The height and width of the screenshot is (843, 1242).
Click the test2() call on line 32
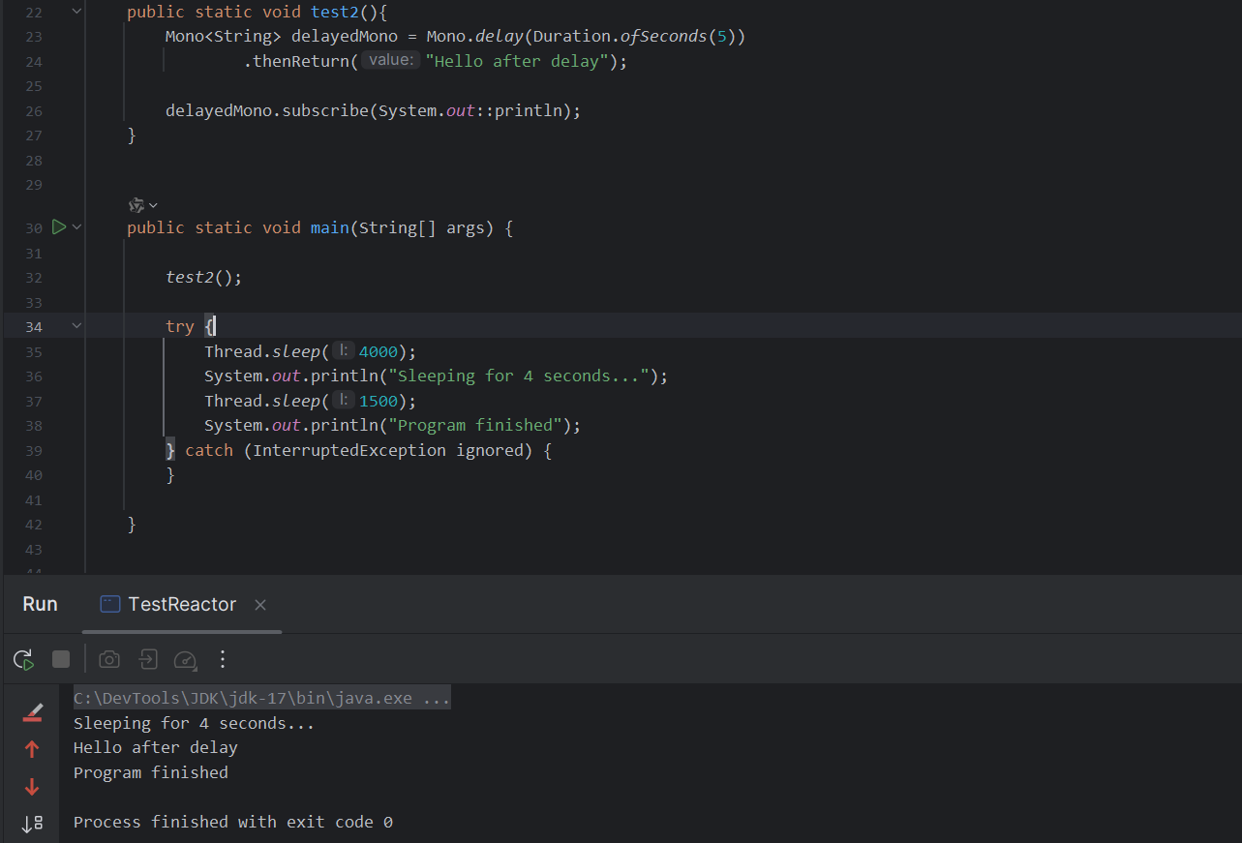pos(203,277)
